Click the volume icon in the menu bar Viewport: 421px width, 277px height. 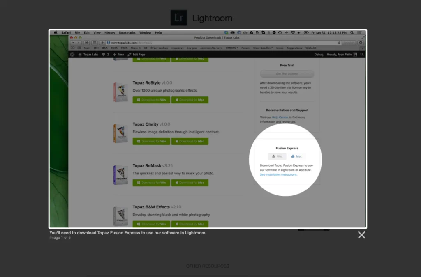click(299, 33)
